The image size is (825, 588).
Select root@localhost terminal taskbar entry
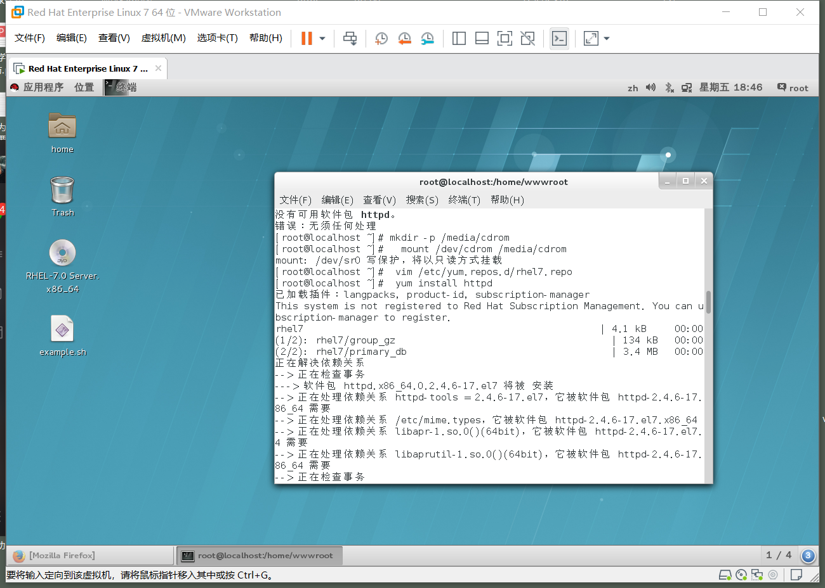click(259, 556)
